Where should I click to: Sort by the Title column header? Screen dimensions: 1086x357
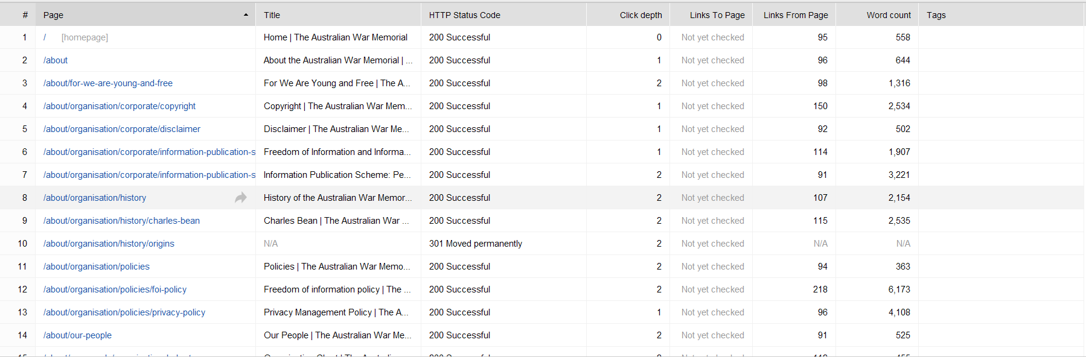point(338,15)
